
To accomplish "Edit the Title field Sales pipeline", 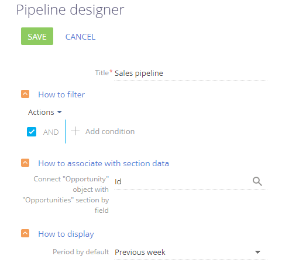I will [191, 73].
